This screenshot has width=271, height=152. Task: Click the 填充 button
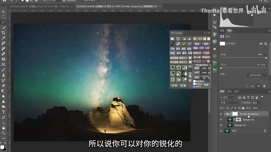click(206, 44)
